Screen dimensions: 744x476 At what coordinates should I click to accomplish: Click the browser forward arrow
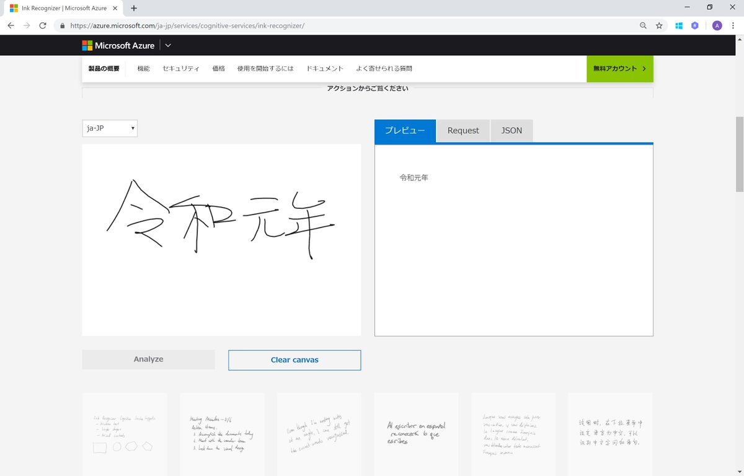tap(27, 25)
